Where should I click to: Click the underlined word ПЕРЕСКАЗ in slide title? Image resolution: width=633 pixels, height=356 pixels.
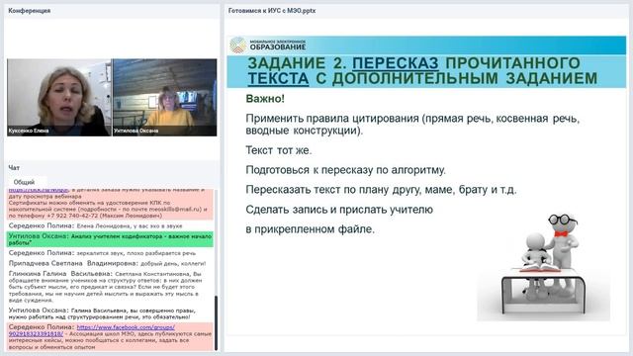pyautogui.click(x=396, y=63)
